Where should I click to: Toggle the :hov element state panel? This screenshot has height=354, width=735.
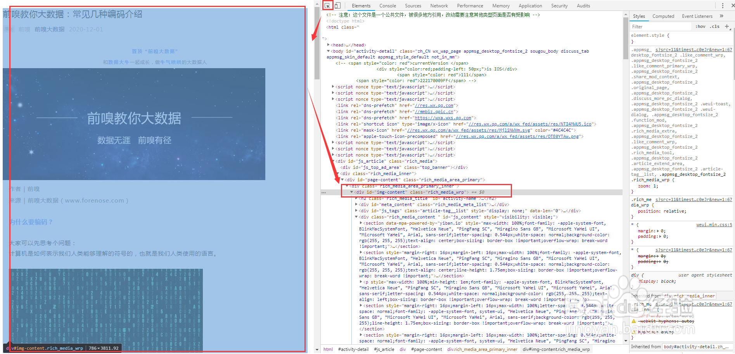tap(700, 26)
